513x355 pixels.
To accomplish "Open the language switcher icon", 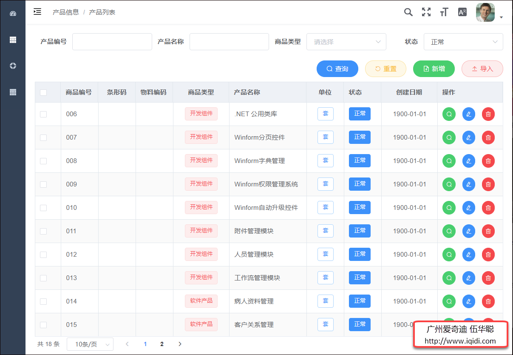I will [x=462, y=12].
